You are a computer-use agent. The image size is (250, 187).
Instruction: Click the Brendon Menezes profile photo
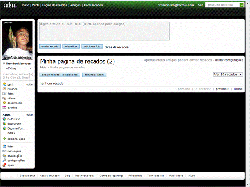point(18,41)
